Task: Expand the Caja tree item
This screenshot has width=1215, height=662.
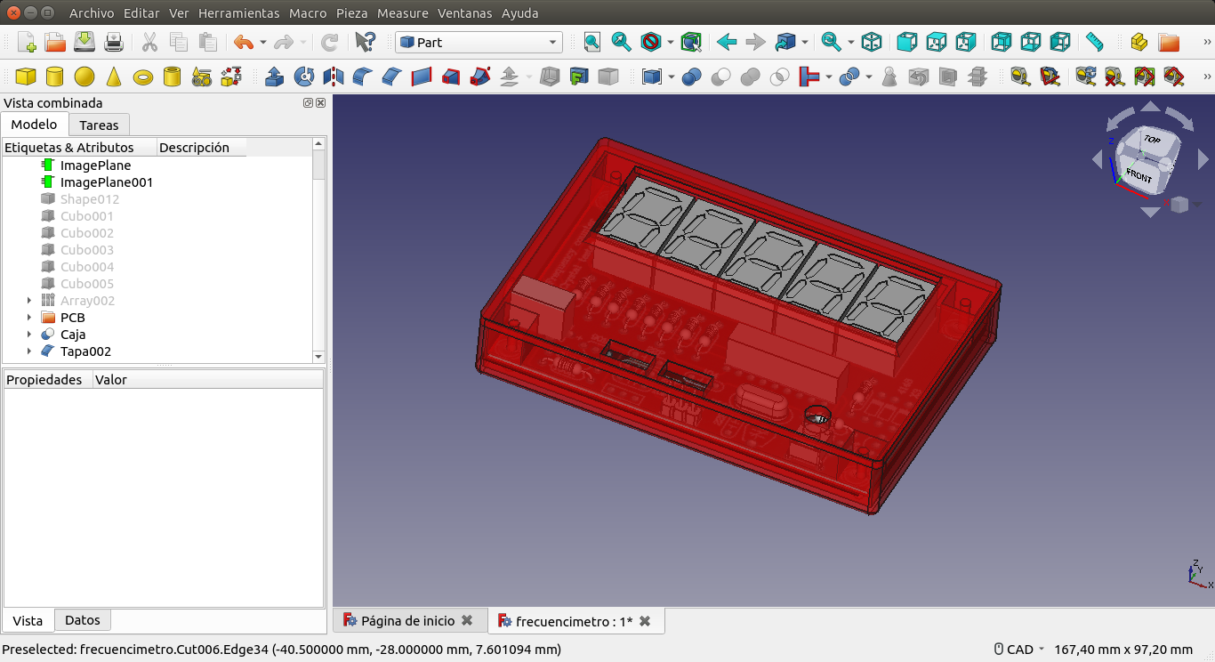Action: [x=29, y=335]
